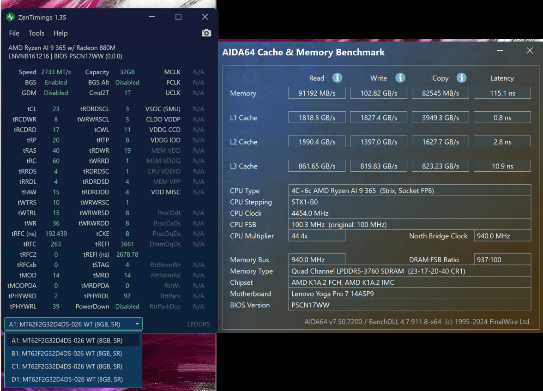Screen dimensions: 543x391
Task: Click L2 Cache Write value 1397.0 GB/s
Action: 379,142
